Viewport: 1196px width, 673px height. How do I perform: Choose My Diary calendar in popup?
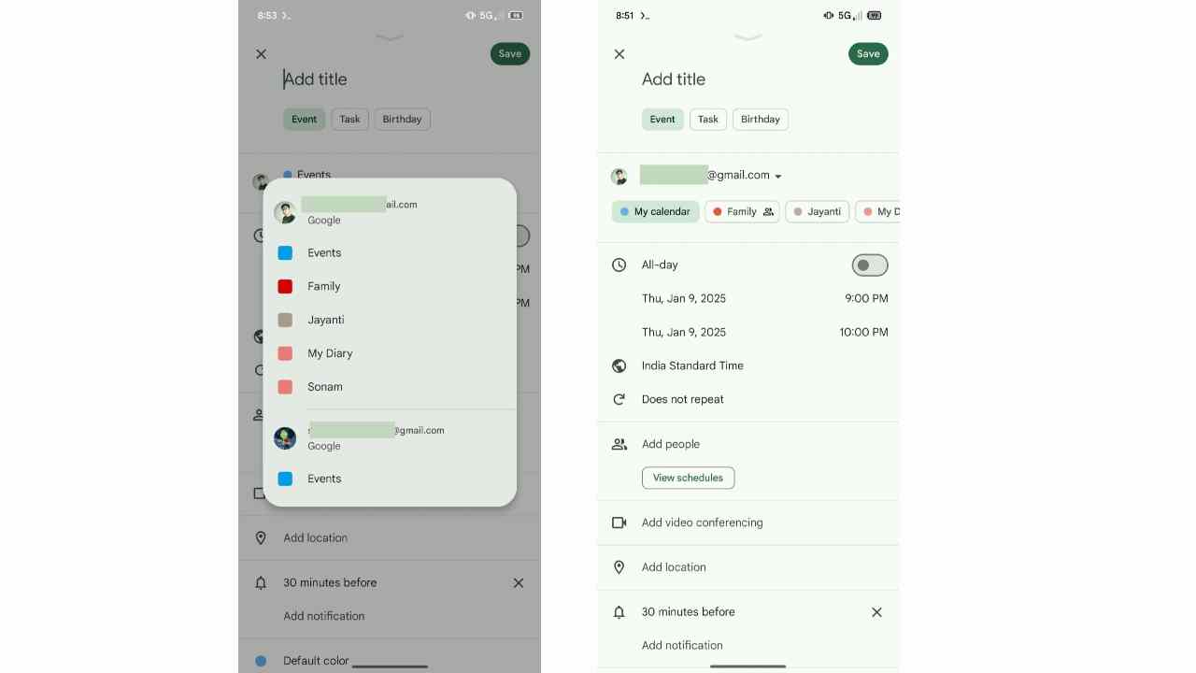(x=390, y=353)
